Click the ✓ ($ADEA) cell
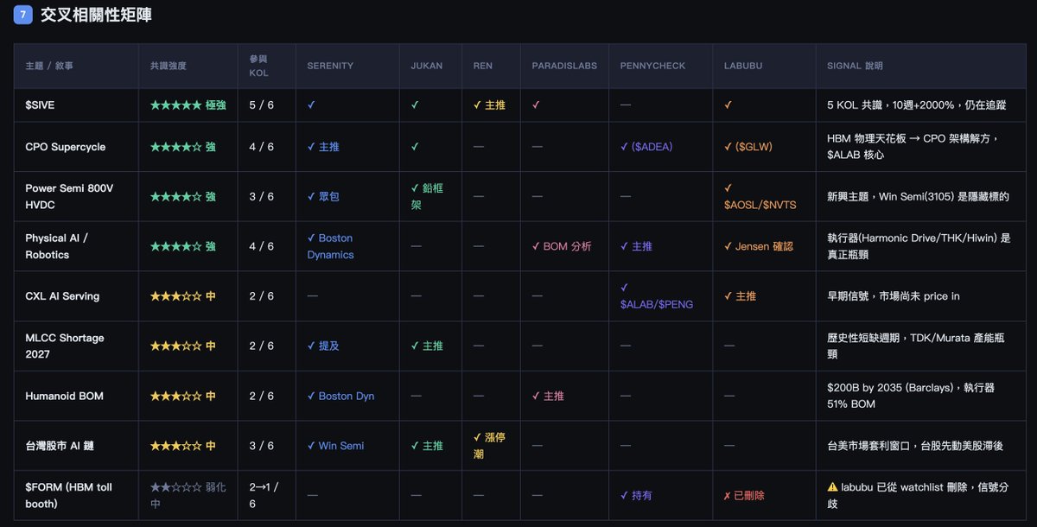Screen dimensions: 1037x527 [x=648, y=147]
